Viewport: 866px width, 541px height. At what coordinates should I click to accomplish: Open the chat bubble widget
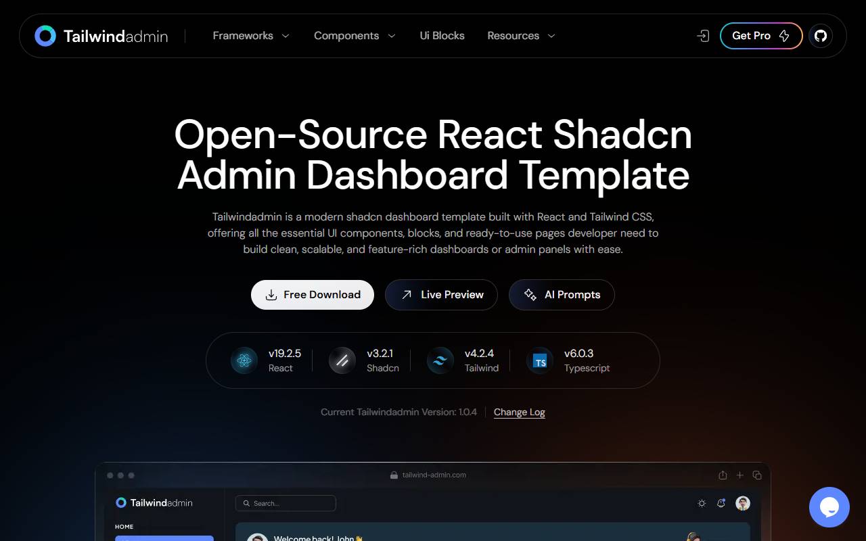(829, 507)
